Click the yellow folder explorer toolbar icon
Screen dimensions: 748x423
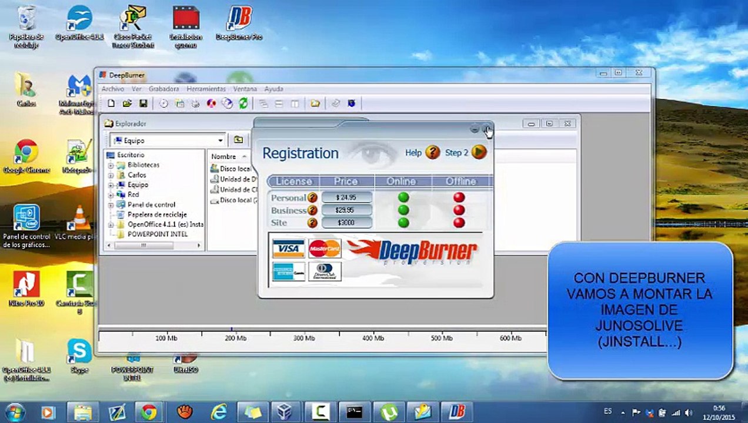315,103
